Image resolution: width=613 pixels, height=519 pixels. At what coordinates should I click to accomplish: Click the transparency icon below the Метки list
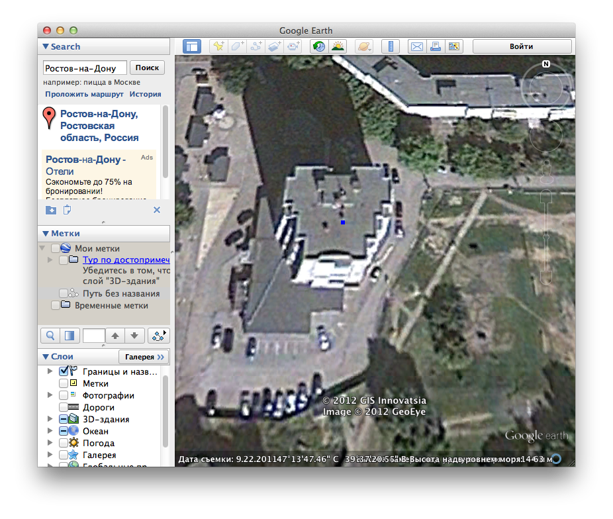[x=70, y=336]
